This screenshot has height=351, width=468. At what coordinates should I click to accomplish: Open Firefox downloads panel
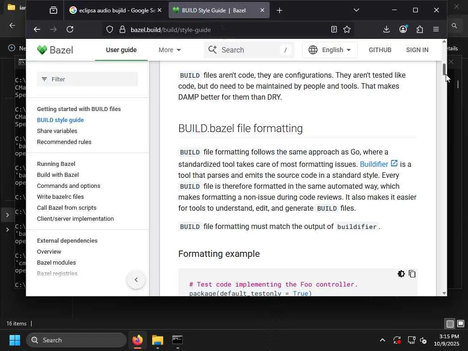[x=387, y=29]
